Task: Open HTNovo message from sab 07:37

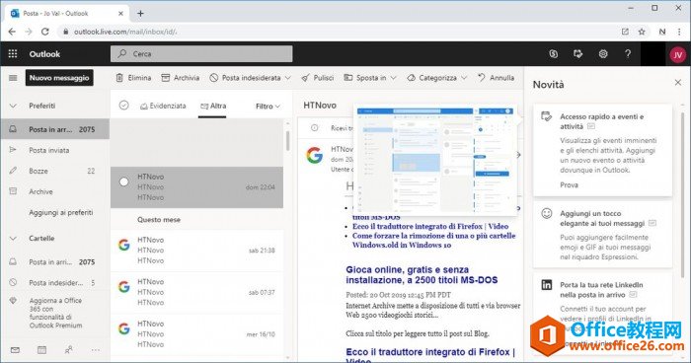Action: tap(196, 292)
